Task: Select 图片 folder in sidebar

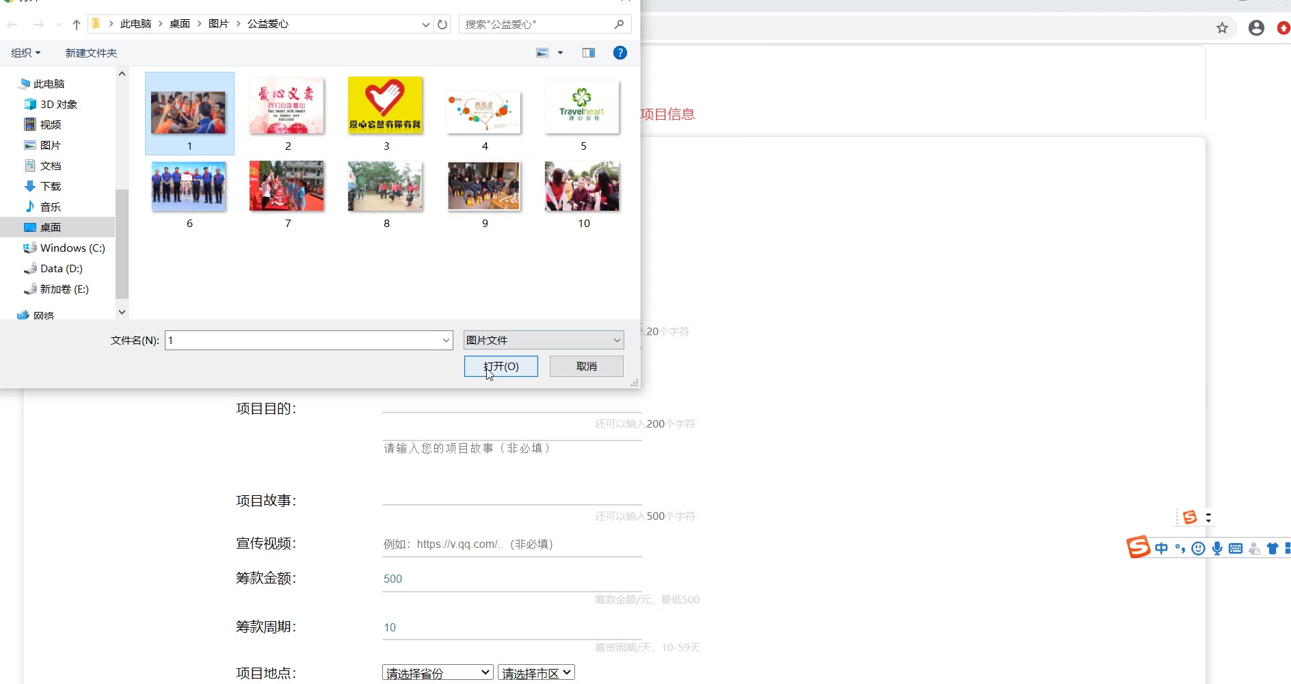Action: click(x=43, y=145)
